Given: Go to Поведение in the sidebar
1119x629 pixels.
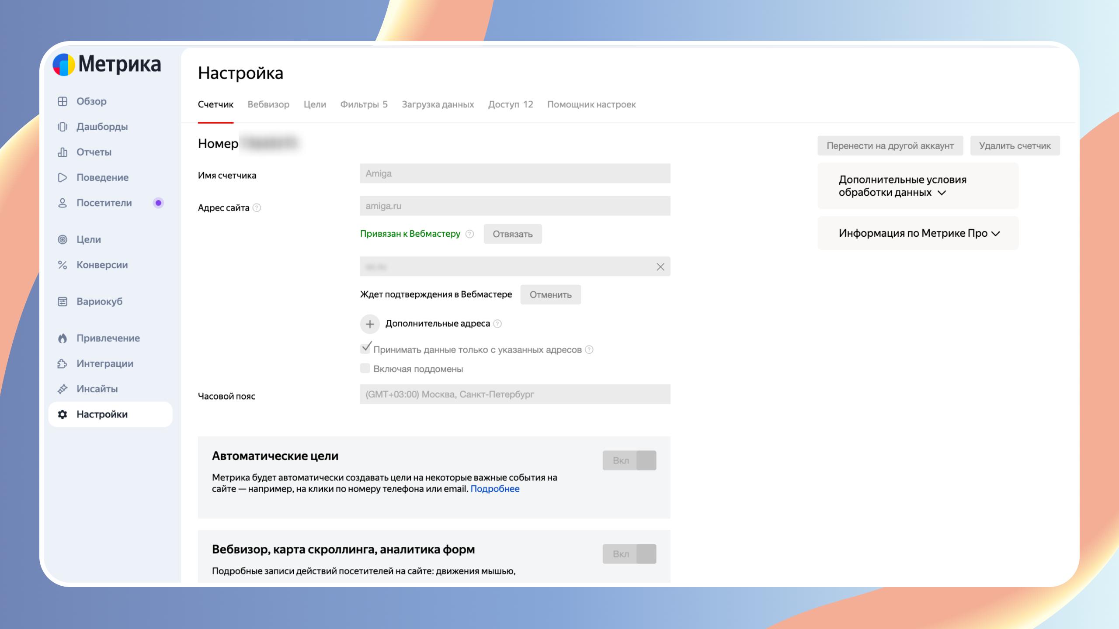Looking at the screenshot, I should (x=103, y=177).
